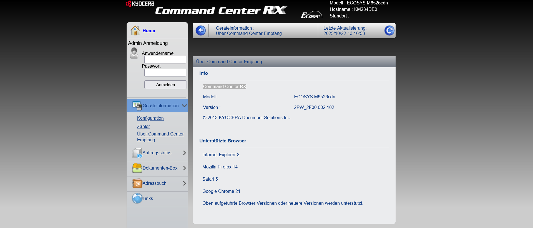Click the Anmelden button

pyautogui.click(x=165, y=85)
